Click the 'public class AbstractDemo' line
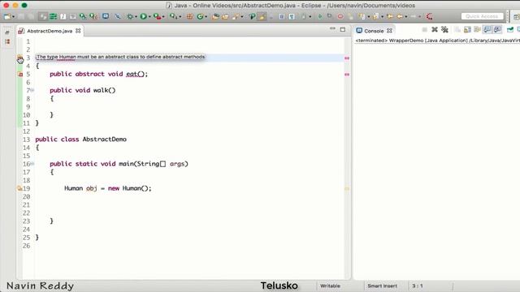The height and width of the screenshot is (292, 520). [x=81, y=140]
